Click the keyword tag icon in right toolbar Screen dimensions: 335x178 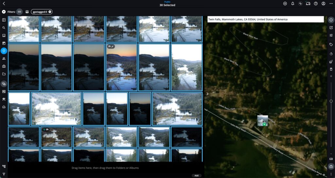click(331, 44)
